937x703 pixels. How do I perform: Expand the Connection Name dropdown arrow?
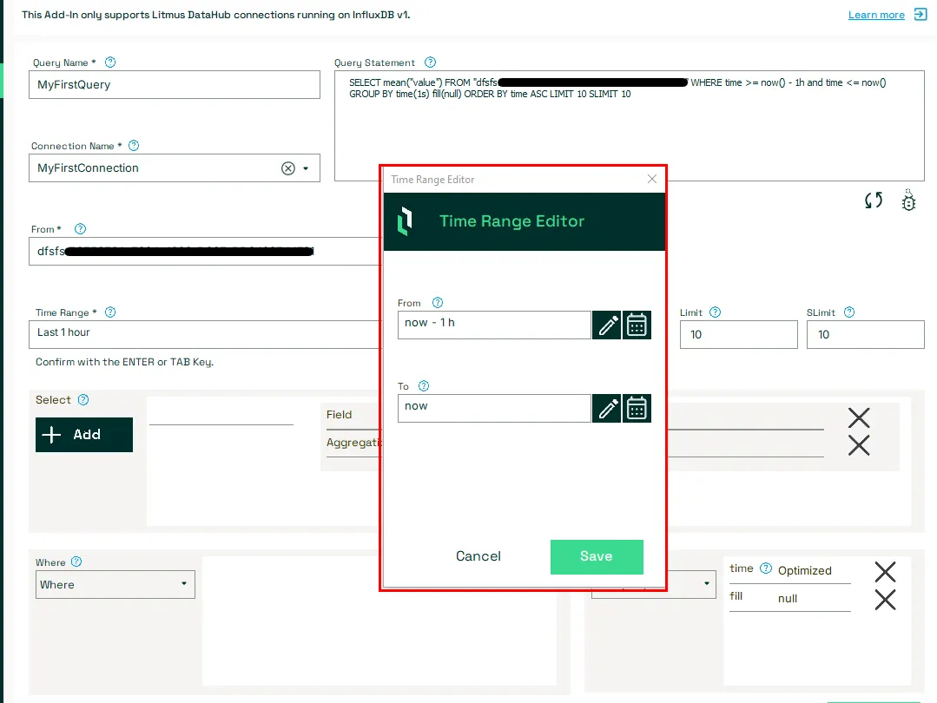306,168
